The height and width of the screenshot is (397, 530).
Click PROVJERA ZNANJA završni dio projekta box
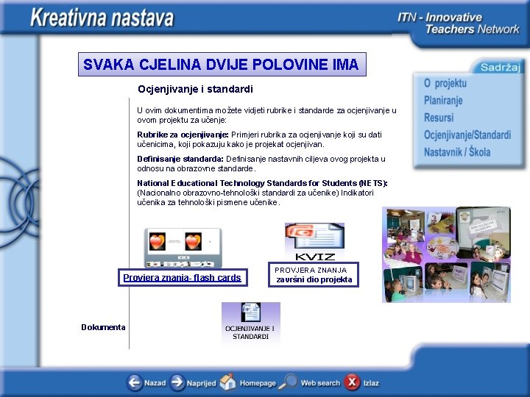(314, 275)
